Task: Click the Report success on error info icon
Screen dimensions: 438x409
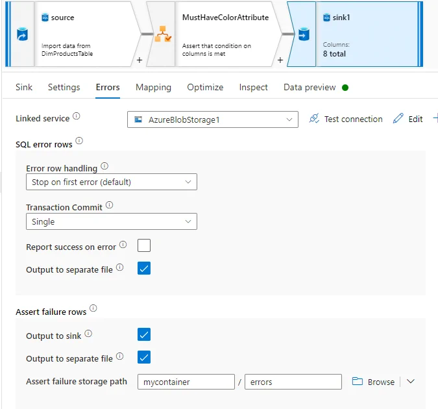Action: 123,245
